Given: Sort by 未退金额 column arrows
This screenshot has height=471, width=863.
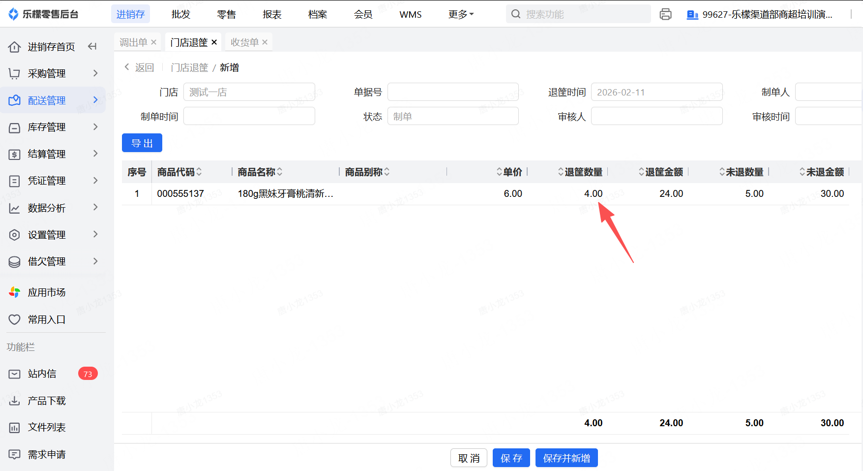Looking at the screenshot, I should click(802, 172).
